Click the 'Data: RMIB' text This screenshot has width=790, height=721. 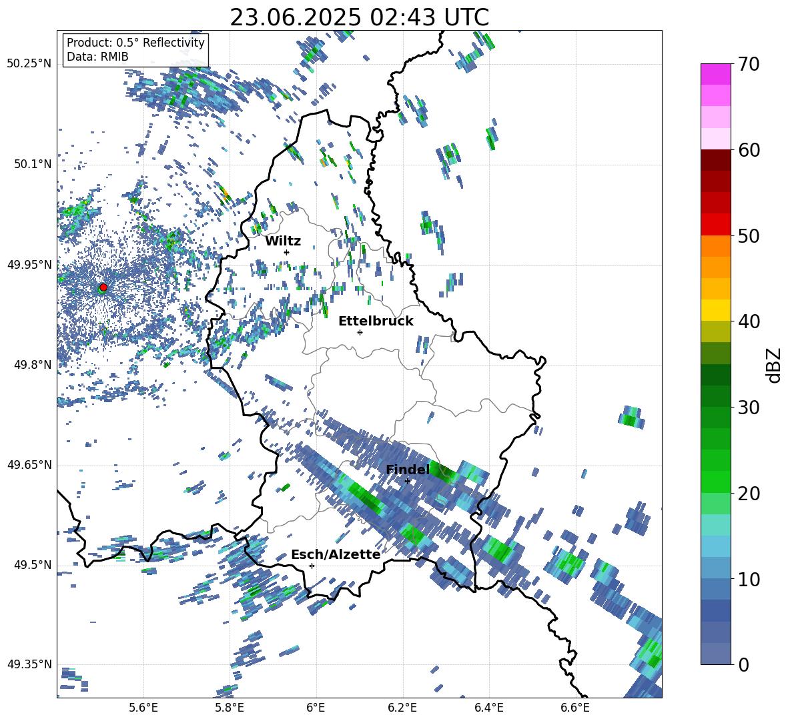click(97, 57)
